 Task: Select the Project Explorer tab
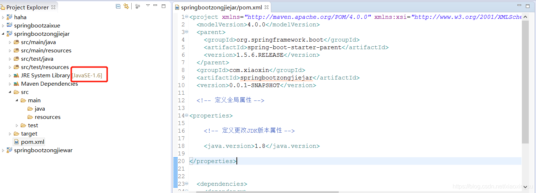28,7
